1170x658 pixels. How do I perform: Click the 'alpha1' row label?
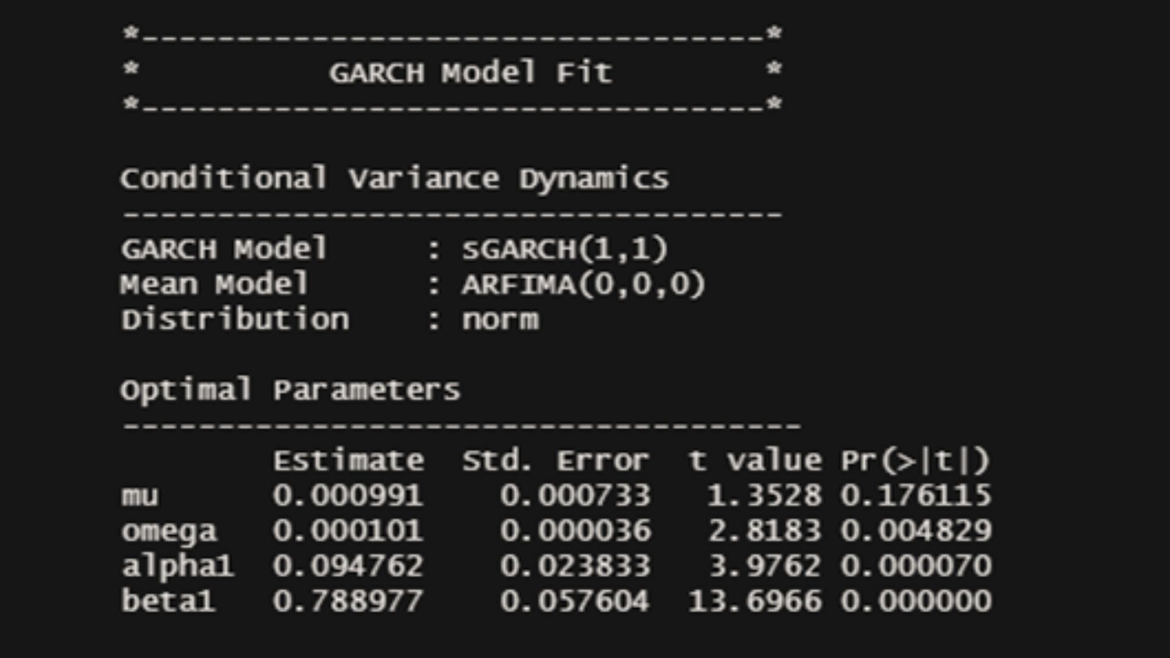(x=177, y=567)
